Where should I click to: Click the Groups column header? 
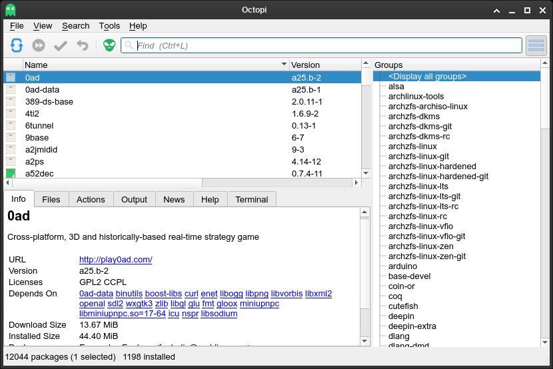coord(456,65)
